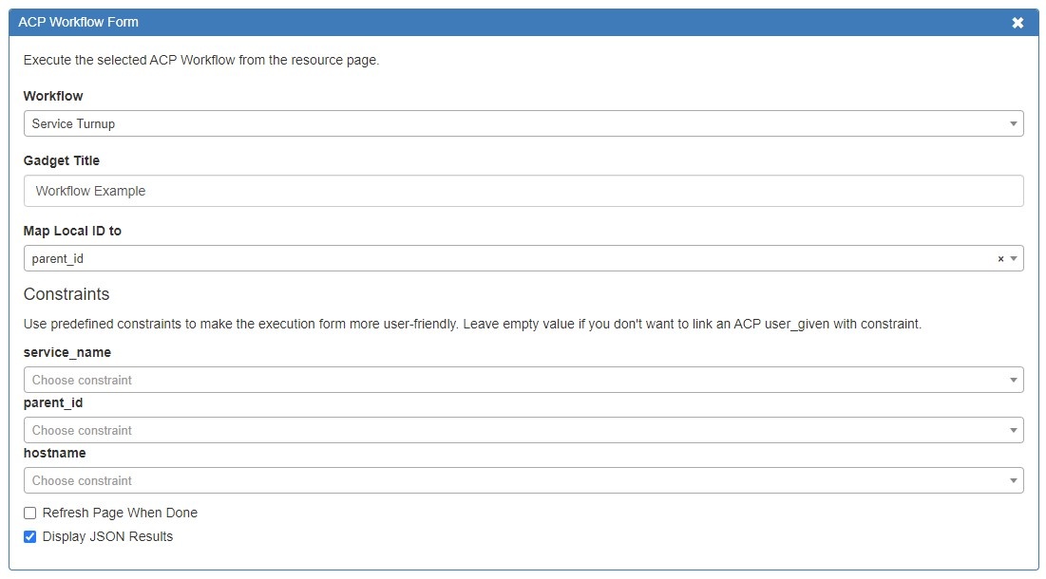
Task: Enable the Refresh Page When Done checkbox
Action: pos(30,513)
